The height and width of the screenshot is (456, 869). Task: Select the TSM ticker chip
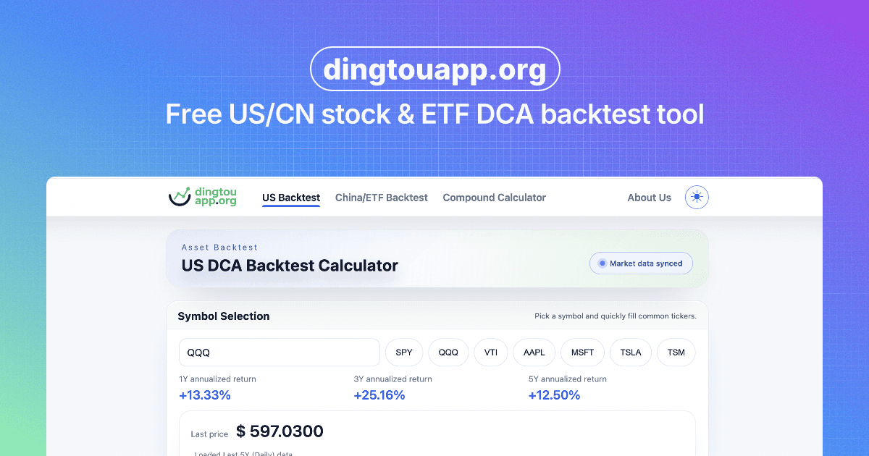pos(676,352)
